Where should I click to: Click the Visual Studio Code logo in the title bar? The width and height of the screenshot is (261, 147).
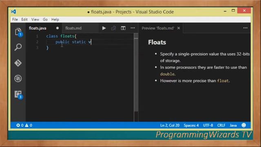tap(13, 12)
